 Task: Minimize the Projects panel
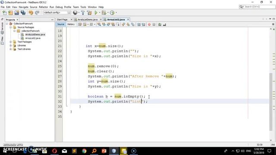[x=52, y=20]
